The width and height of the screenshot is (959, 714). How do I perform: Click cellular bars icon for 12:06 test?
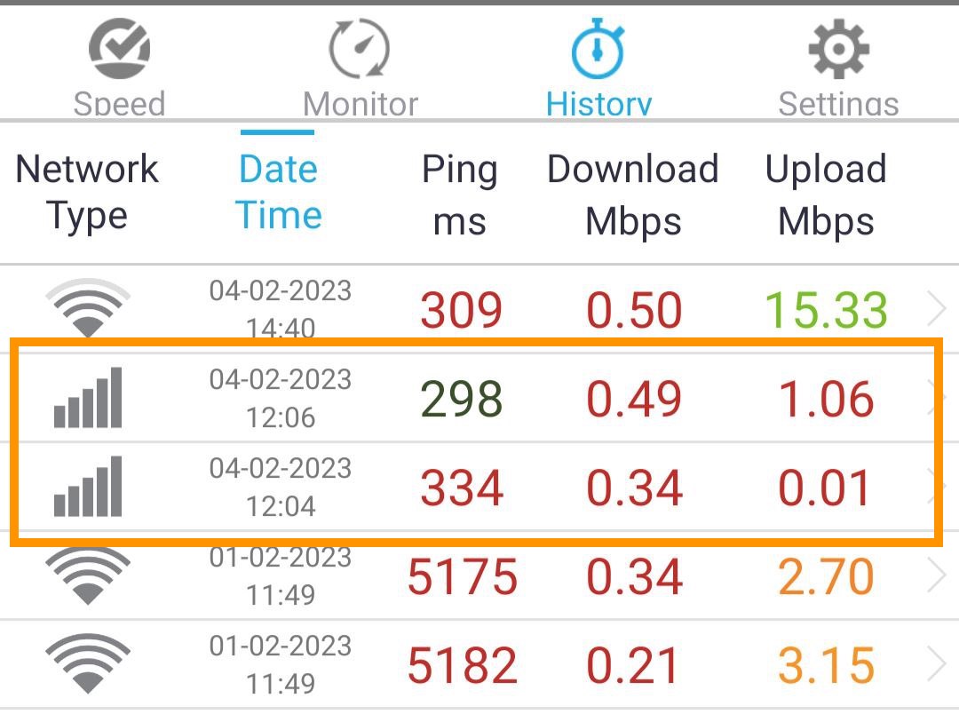87,398
